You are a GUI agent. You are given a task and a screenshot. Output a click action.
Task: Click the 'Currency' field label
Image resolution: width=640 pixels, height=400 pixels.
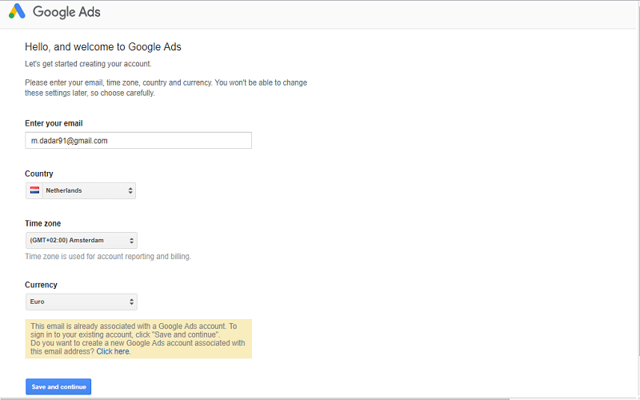(41, 285)
